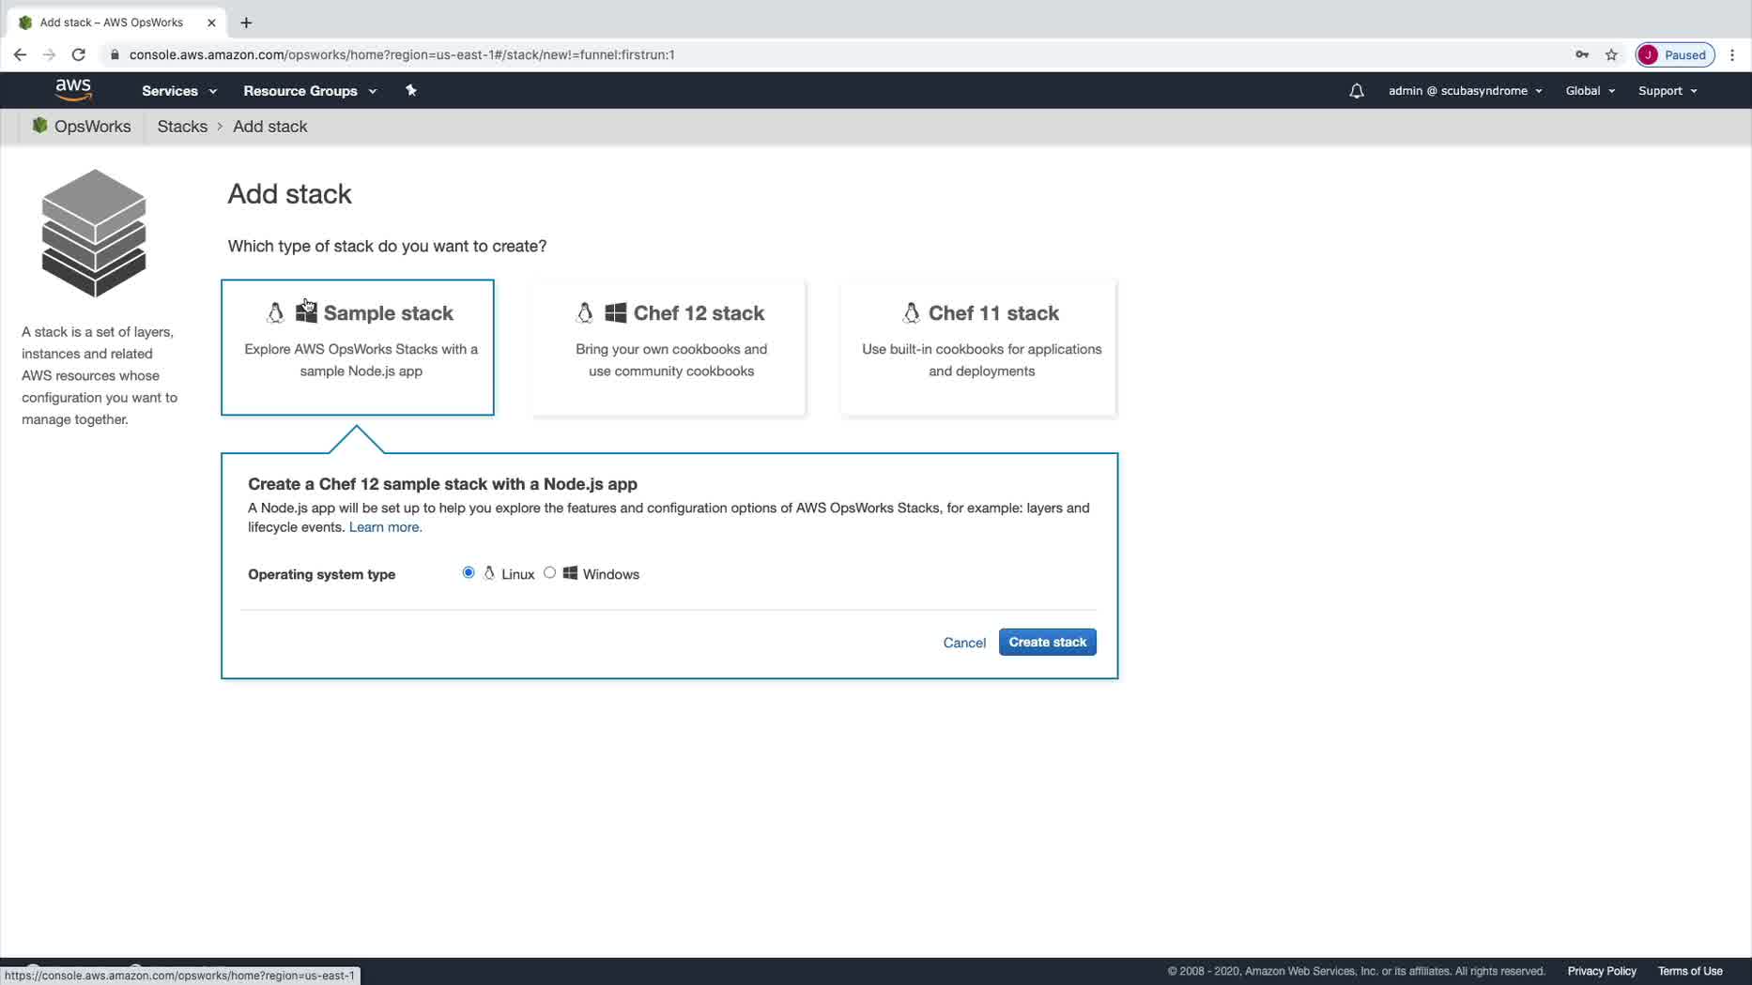This screenshot has height=985, width=1752.
Task: Click the Add stack page heading
Action: click(x=289, y=194)
